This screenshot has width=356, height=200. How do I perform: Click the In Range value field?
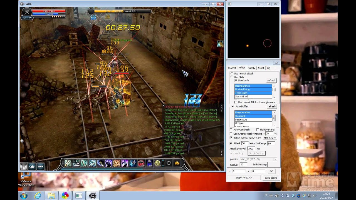[x=271, y=143]
